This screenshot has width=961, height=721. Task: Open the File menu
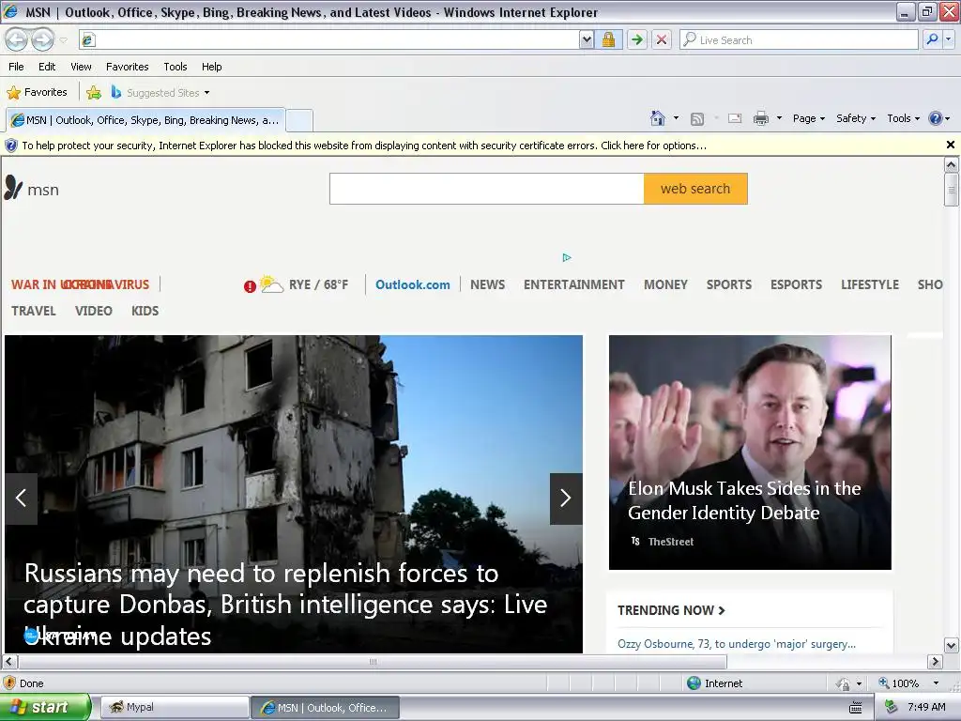[x=17, y=67]
